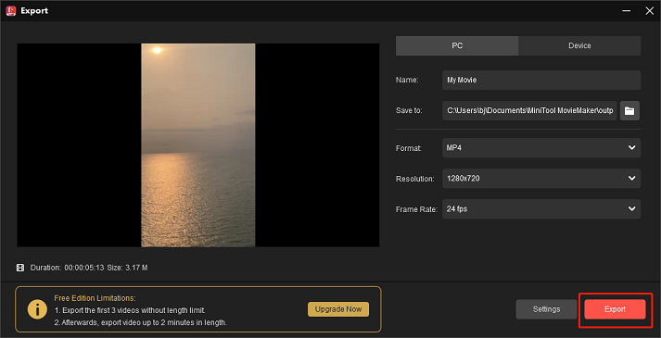Click the Frame Rate: label
The height and width of the screenshot is (338, 661).
(x=416, y=209)
